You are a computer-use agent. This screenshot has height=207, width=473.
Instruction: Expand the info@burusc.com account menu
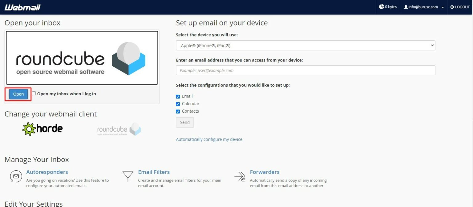point(424,6)
